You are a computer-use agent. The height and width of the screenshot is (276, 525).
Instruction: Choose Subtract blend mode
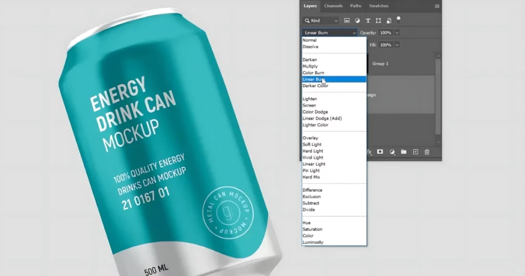click(334, 203)
